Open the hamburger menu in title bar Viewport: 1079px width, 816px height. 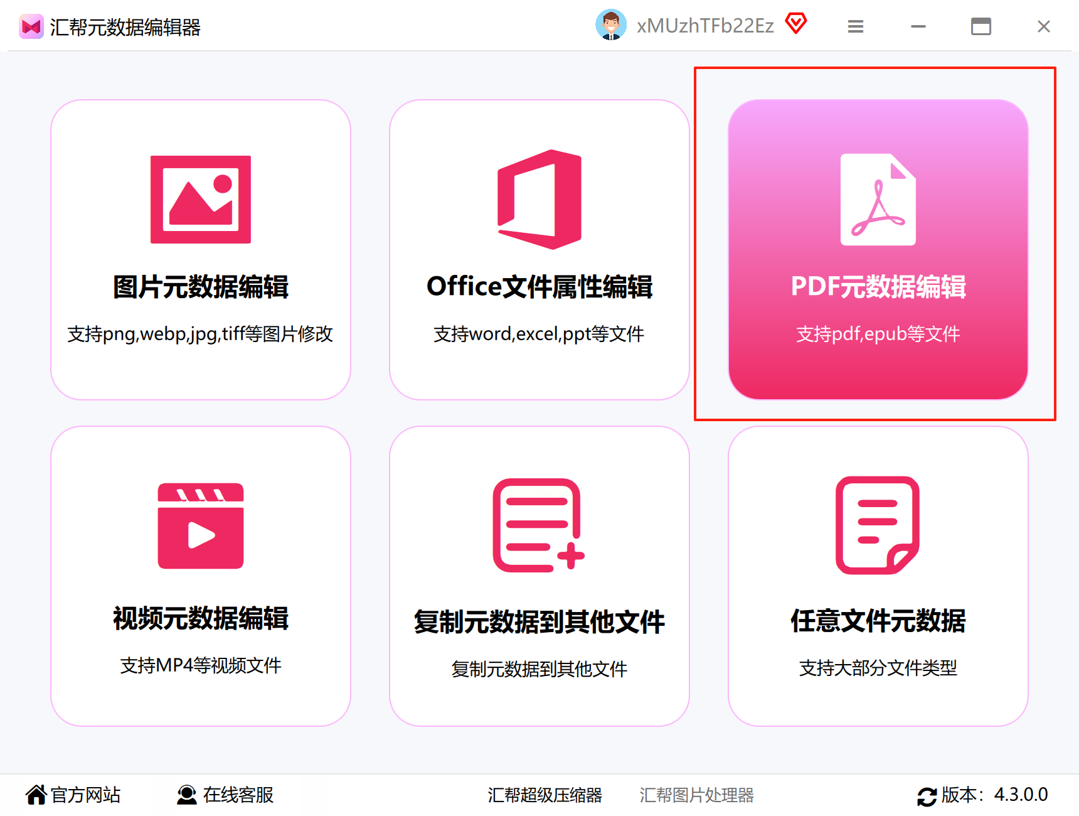click(x=856, y=26)
